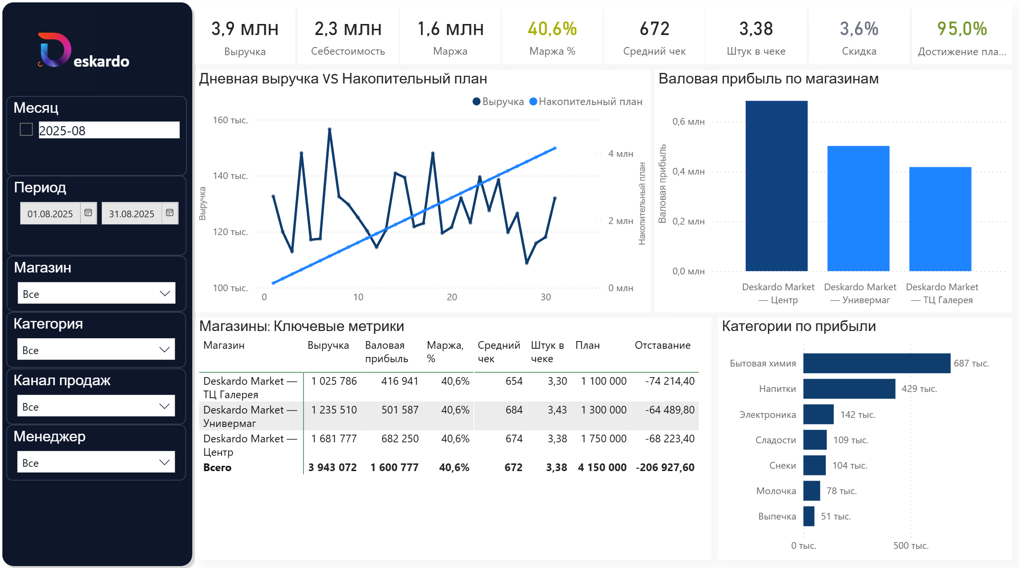Click the Deskardo logo
Screen dimensions: 1020x568
(83, 51)
